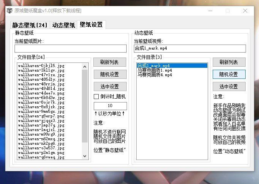This screenshot has width=259, height=184.
Task: Choose 马赛克画质1.mp4 from the video list
Action: tap(155, 70)
